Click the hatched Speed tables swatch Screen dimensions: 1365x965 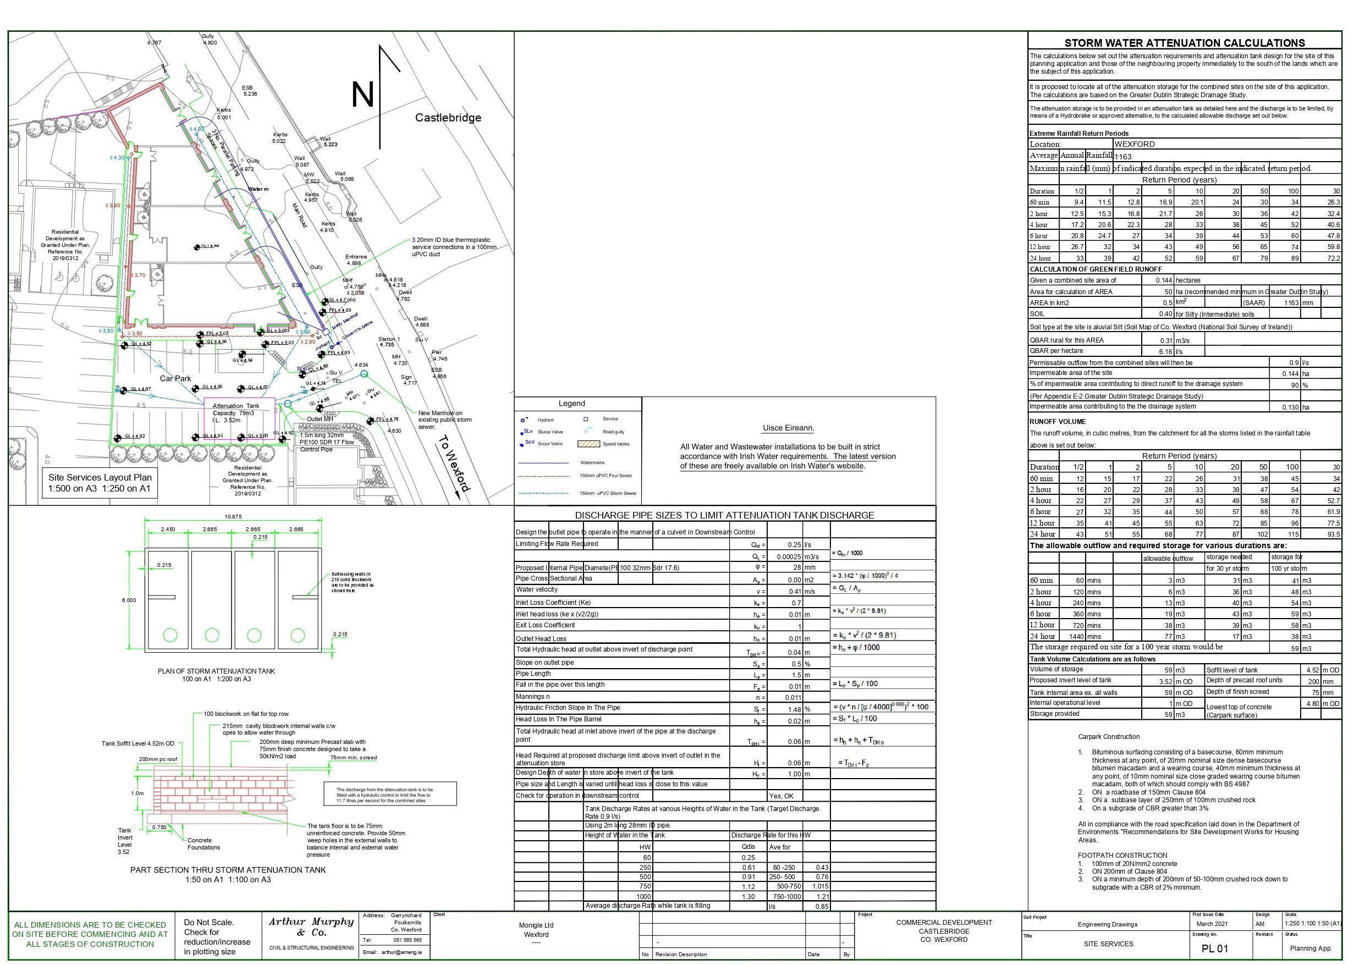click(588, 444)
